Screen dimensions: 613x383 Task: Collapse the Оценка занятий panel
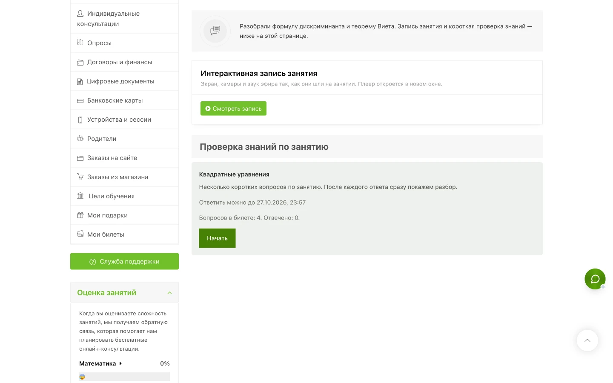point(169,293)
